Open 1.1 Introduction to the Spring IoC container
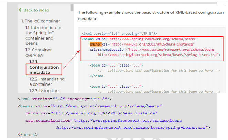 click(43, 36)
